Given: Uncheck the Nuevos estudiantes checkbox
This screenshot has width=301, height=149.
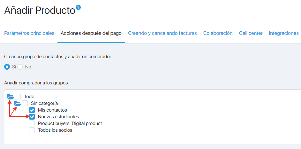Looking at the screenshot, I should tap(32, 117).
